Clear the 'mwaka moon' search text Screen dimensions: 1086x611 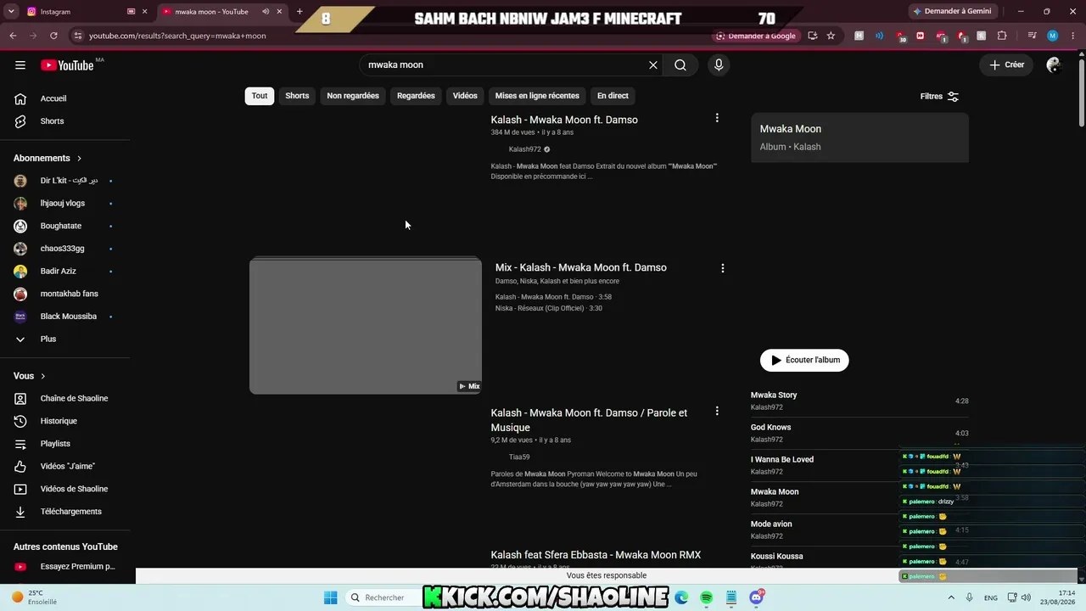(653, 65)
